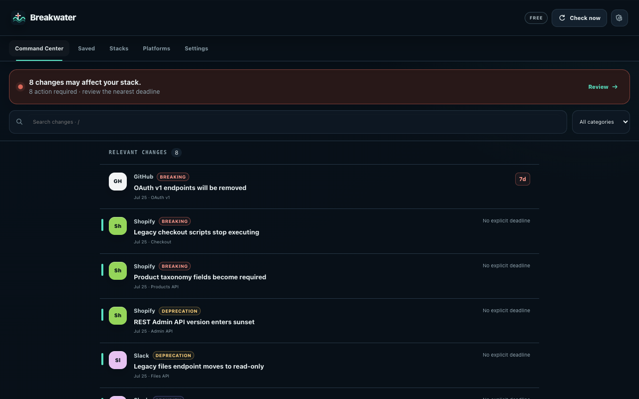Click "No explicit deadline" on Product taxonomy row
Screen dimensions: 639x399
click(506, 266)
